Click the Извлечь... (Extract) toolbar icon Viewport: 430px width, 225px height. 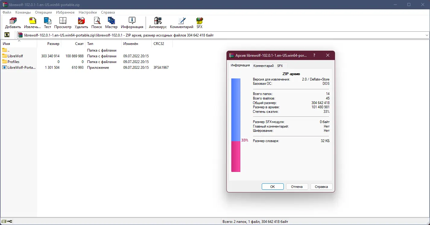32,21
